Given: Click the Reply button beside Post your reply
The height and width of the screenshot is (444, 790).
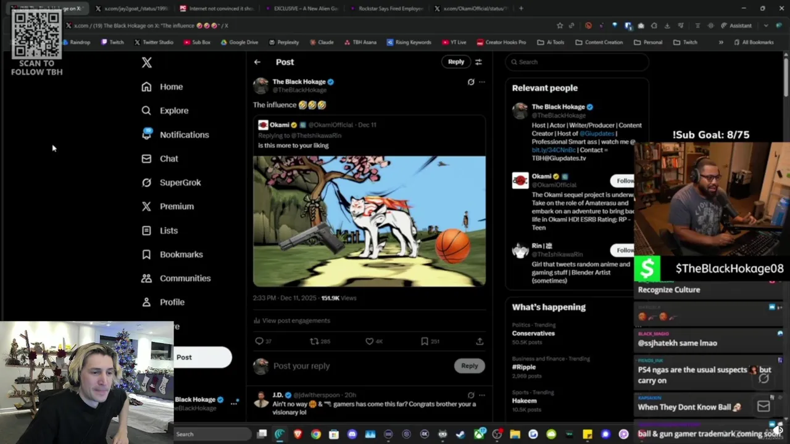Looking at the screenshot, I should [470, 366].
